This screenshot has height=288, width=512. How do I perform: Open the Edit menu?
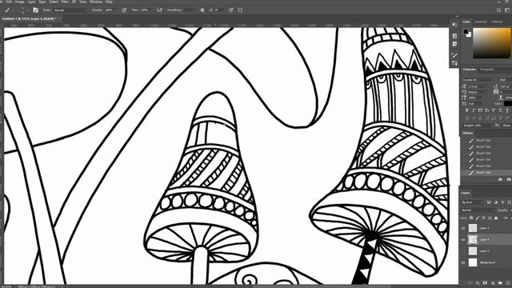click(9, 2)
